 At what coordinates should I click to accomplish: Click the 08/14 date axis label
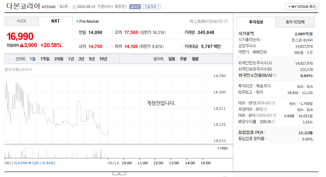(x=113, y=163)
